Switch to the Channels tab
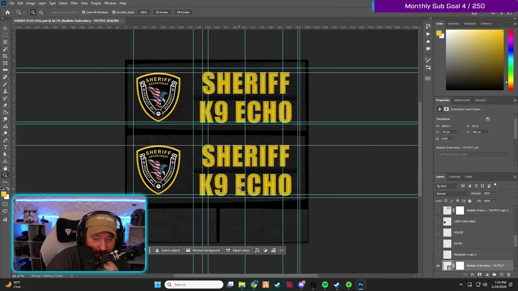Image resolution: width=518 pixels, height=291 pixels. click(454, 177)
